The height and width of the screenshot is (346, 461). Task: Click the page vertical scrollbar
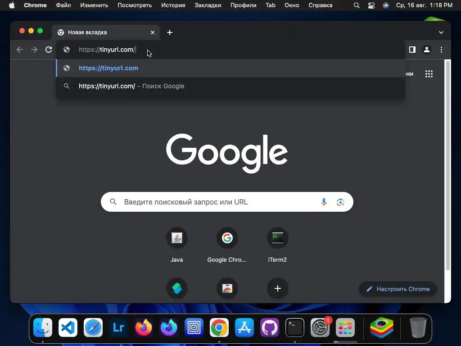point(448,165)
